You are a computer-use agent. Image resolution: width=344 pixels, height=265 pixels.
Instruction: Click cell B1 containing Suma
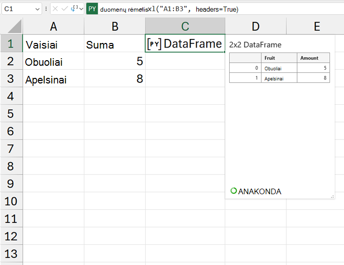coord(115,43)
